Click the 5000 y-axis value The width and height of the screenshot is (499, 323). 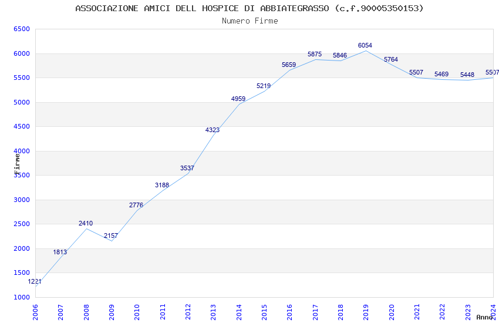[22, 102]
